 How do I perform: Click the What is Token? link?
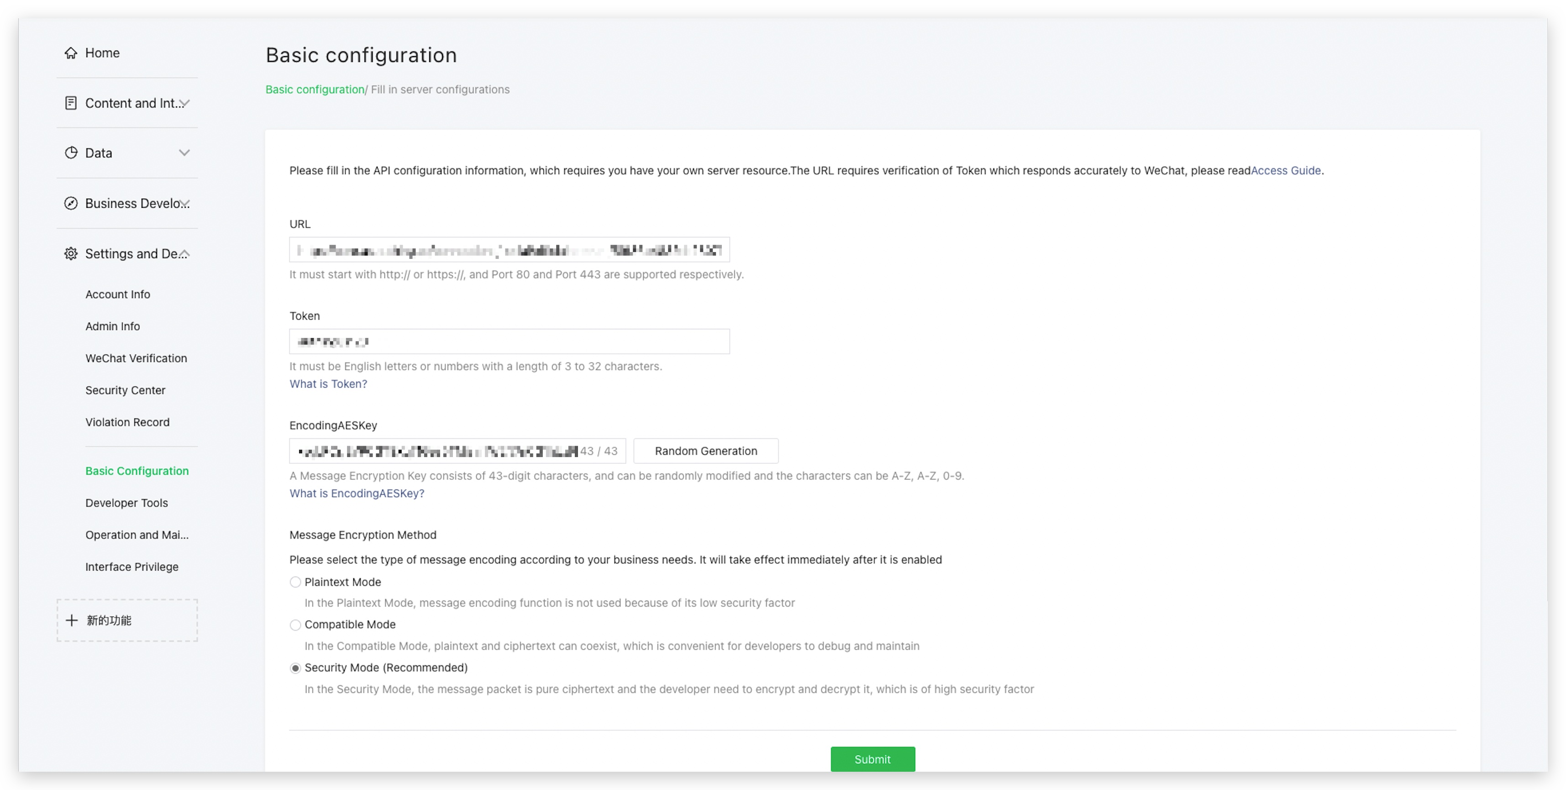328,384
